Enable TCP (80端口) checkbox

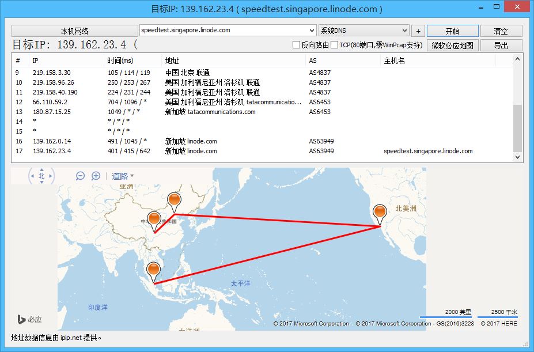[x=335, y=45]
